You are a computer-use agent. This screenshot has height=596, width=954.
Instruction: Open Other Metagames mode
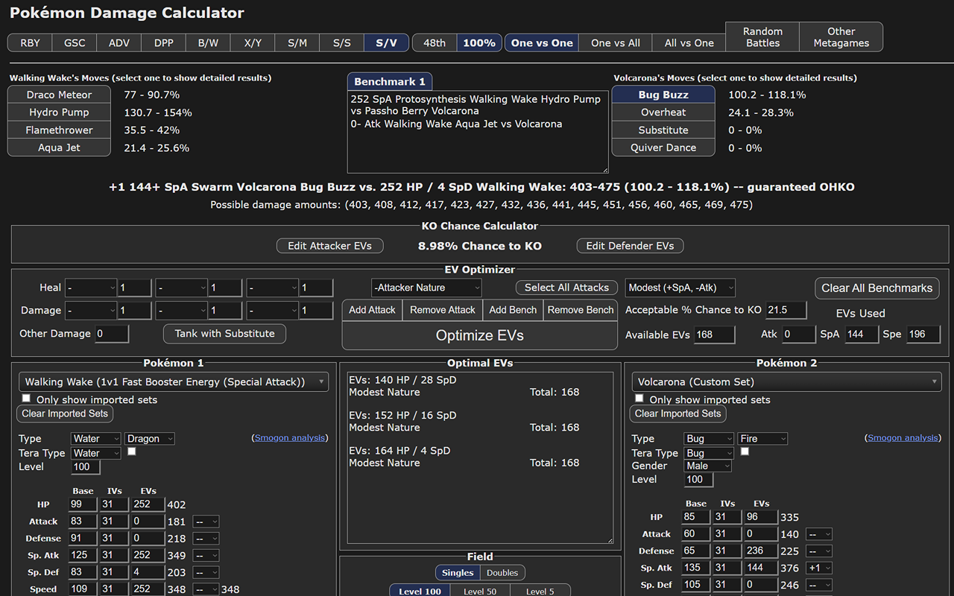point(841,37)
